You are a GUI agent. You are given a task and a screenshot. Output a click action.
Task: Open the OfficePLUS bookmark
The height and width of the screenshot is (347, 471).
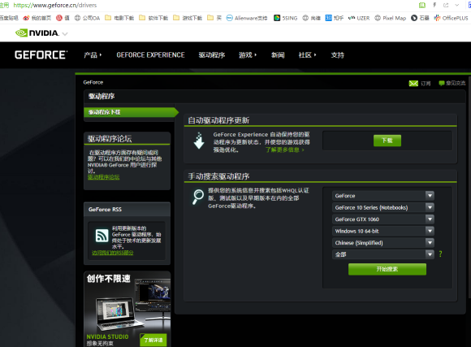451,18
